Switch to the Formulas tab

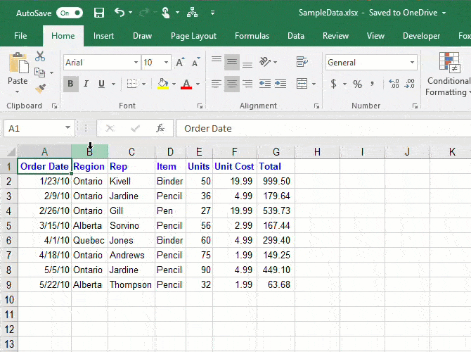252,36
